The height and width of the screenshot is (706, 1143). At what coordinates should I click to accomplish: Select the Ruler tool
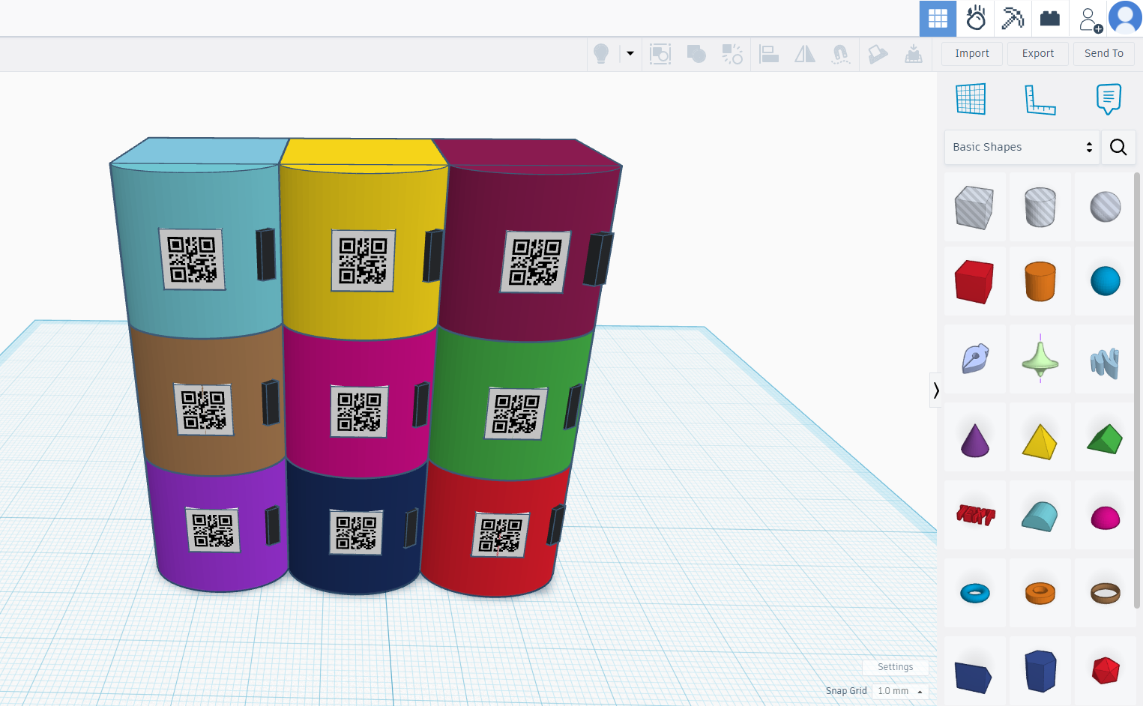point(1040,99)
